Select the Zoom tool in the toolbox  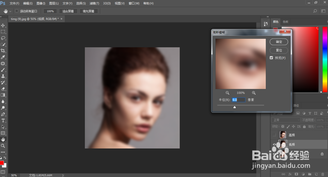(x=3, y=146)
